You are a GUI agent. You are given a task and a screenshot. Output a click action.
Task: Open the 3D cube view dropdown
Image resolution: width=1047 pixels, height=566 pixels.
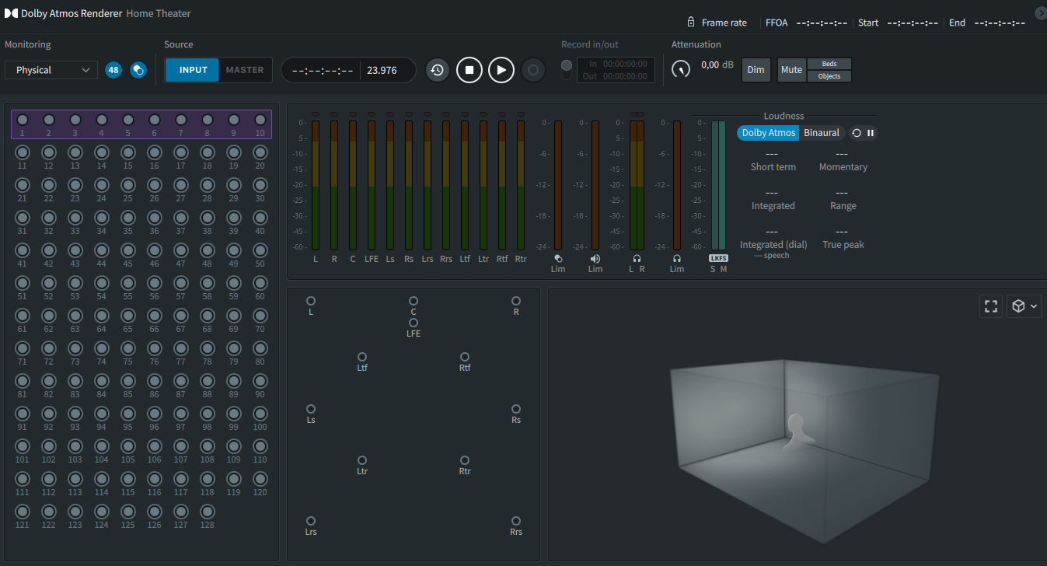pos(1024,306)
